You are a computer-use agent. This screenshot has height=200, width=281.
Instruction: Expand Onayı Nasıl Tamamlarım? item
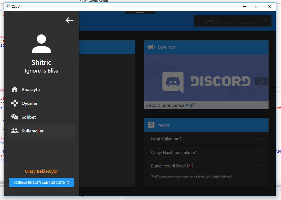tap(206, 153)
